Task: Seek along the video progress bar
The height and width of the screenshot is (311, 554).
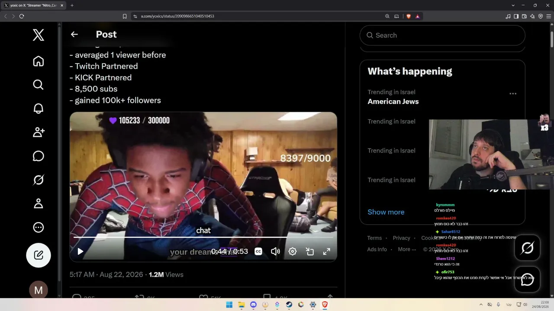Action: pyautogui.click(x=203, y=237)
